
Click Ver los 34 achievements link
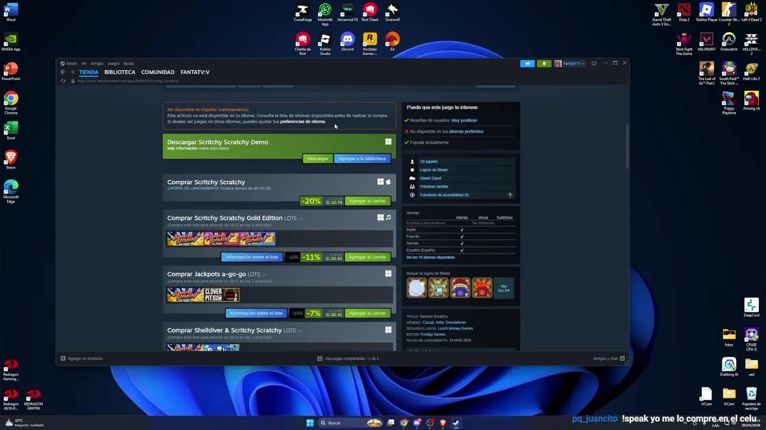[504, 288]
